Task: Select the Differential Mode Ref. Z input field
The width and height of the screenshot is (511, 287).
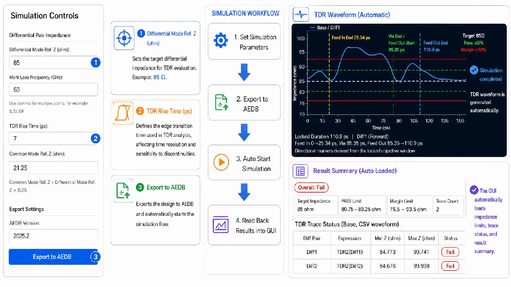Action: (x=54, y=63)
